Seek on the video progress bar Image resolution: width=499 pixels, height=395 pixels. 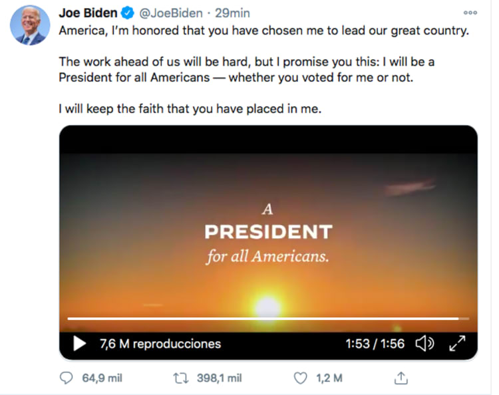pos(266,319)
